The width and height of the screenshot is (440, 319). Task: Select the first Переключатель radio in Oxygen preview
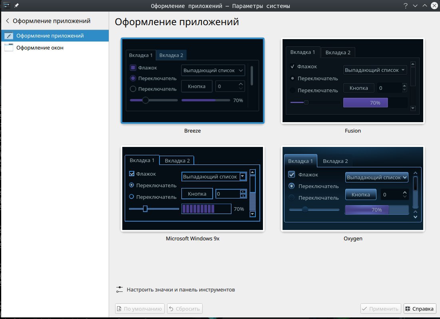click(x=292, y=186)
